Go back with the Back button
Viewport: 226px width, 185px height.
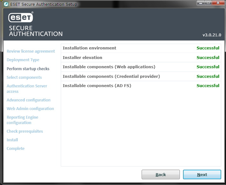click(160, 174)
